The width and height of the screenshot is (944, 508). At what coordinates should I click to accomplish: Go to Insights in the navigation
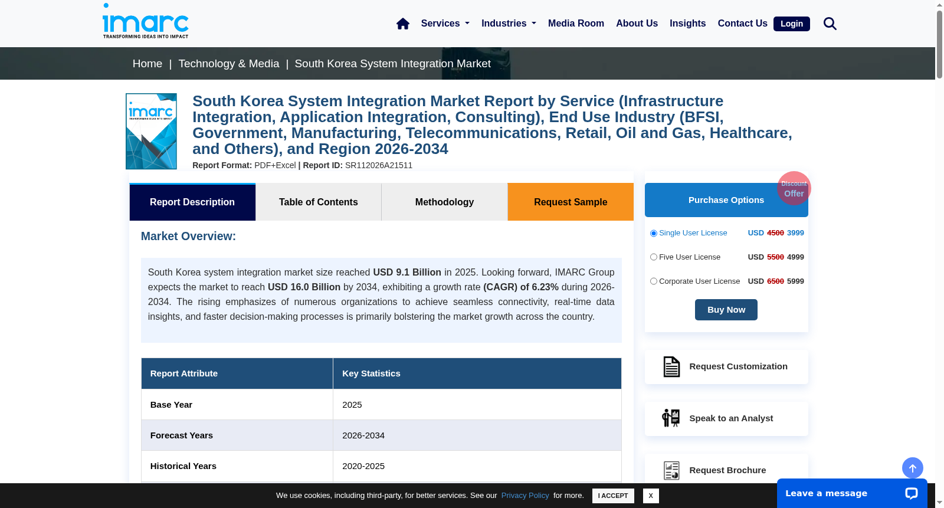point(687,24)
